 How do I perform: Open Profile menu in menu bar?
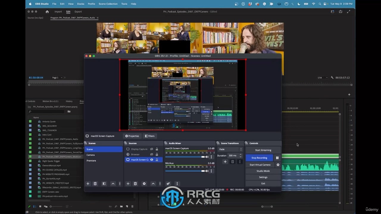pyautogui.click(x=91, y=4)
